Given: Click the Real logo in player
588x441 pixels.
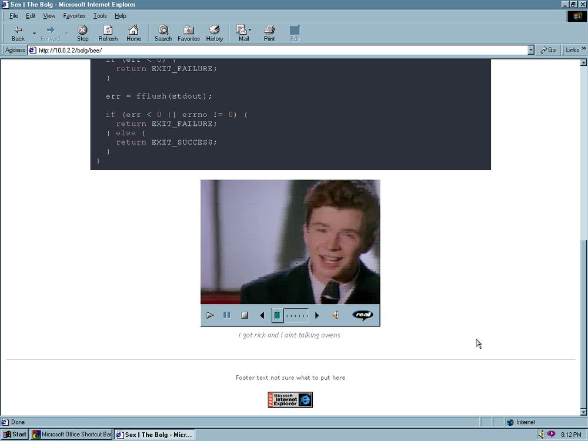Looking at the screenshot, I should click(x=363, y=315).
